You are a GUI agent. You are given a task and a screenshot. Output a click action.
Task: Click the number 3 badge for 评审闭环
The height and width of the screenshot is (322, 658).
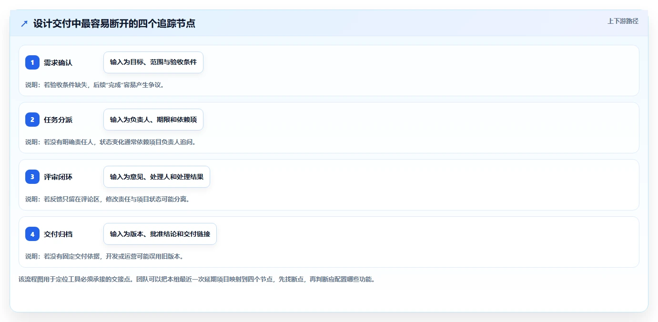coord(32,177)
